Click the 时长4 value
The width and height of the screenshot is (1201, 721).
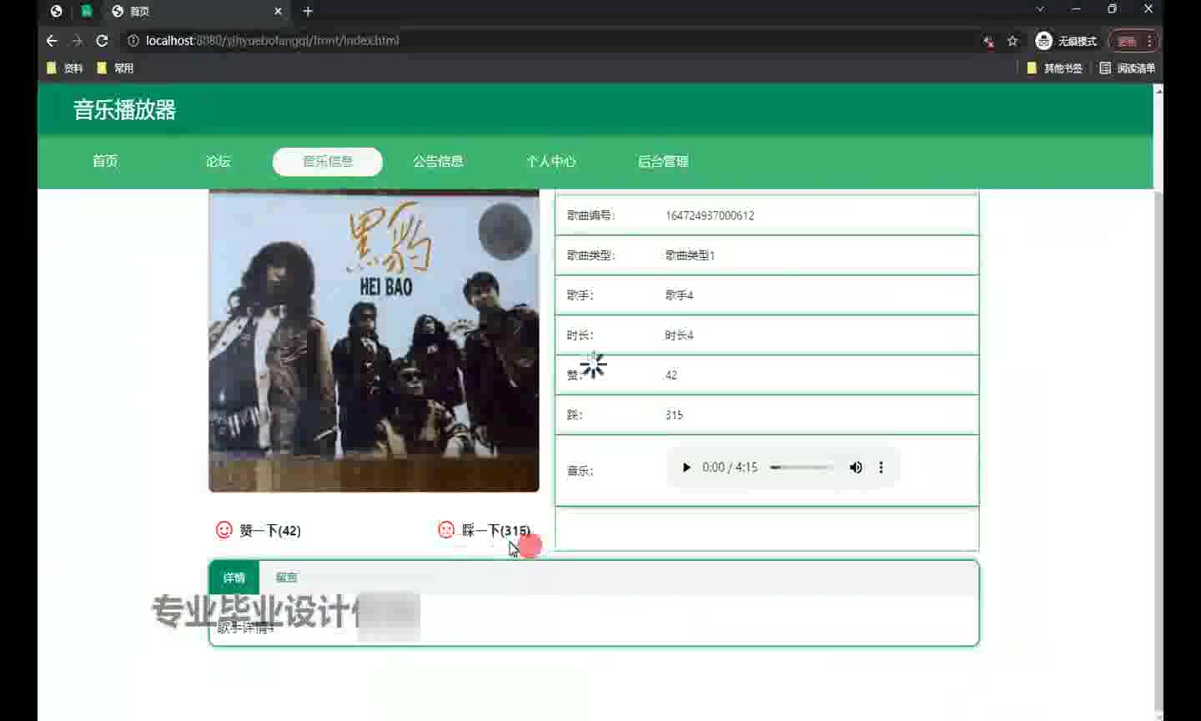click(x=679, y=335)
